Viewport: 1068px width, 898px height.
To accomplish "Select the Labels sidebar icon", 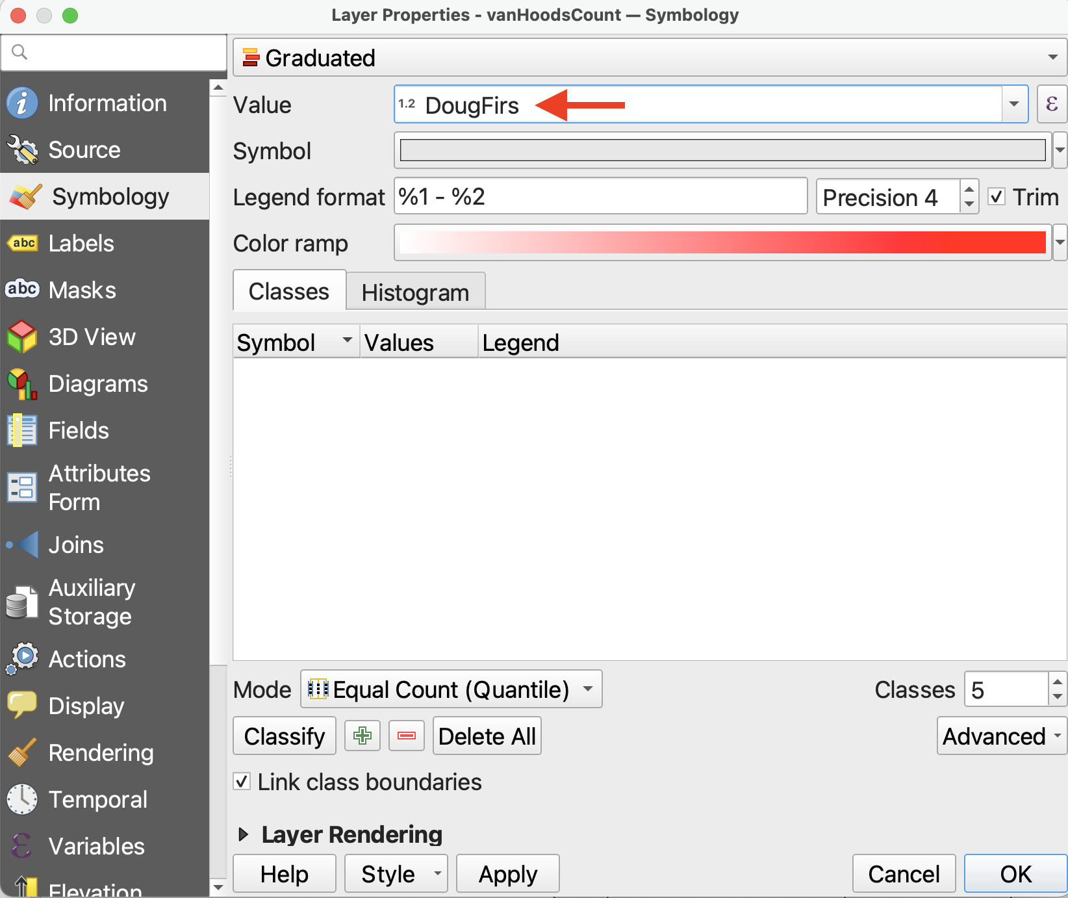I will click(x=22, y=244).
